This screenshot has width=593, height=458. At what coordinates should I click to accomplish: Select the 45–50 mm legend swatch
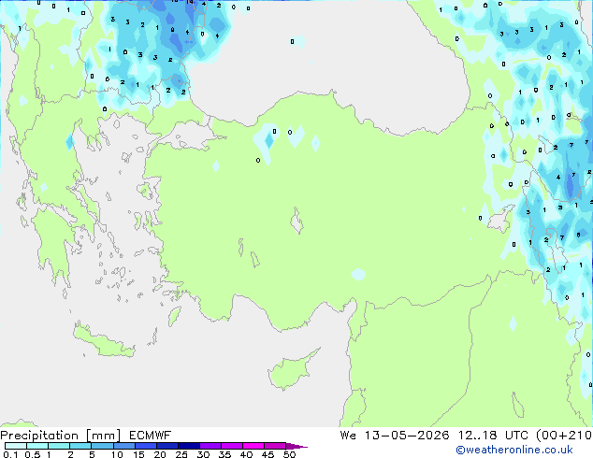275,446
